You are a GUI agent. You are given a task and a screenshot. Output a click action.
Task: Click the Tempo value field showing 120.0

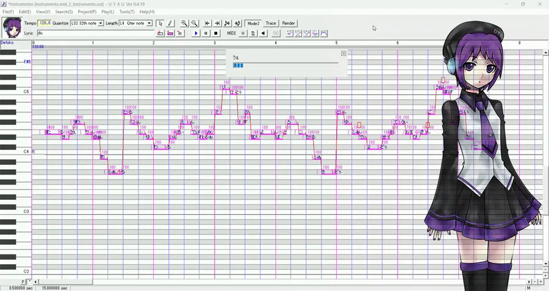pos(45,23)
